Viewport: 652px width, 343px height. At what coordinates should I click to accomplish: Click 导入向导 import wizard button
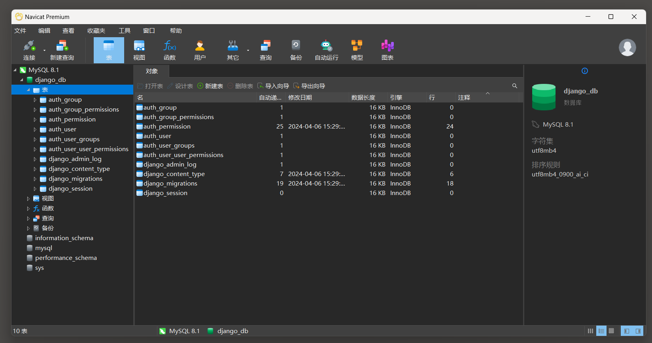[x=273, y=86]
